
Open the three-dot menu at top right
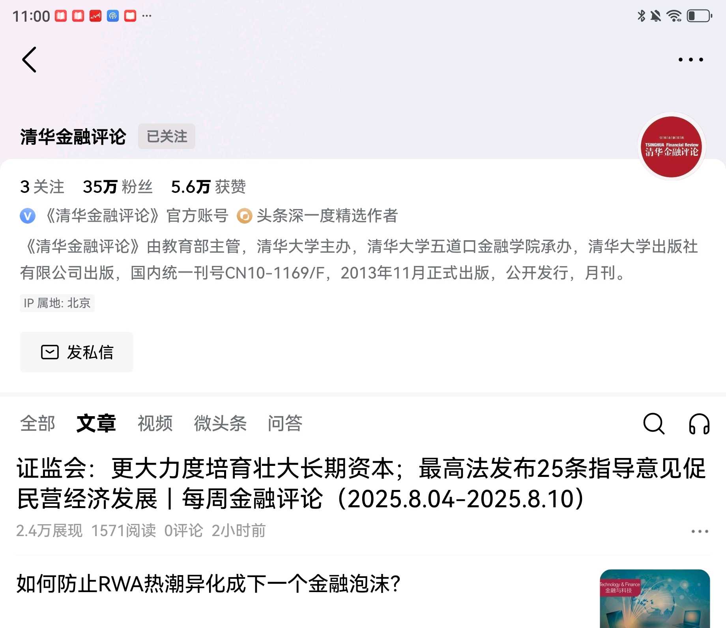tap(690, 60)
